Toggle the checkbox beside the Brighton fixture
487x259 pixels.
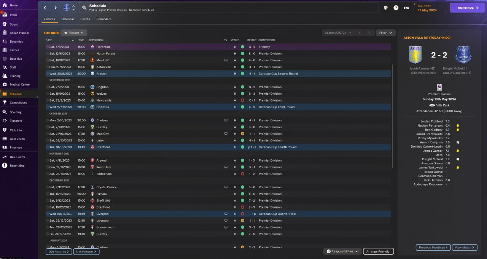[x=48, y=87]
